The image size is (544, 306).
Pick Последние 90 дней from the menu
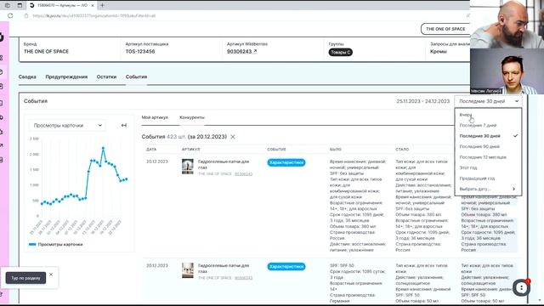point(488,146)
